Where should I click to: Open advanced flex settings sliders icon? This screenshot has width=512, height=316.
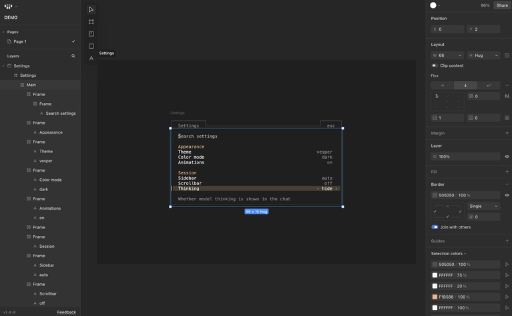[507, 96]
